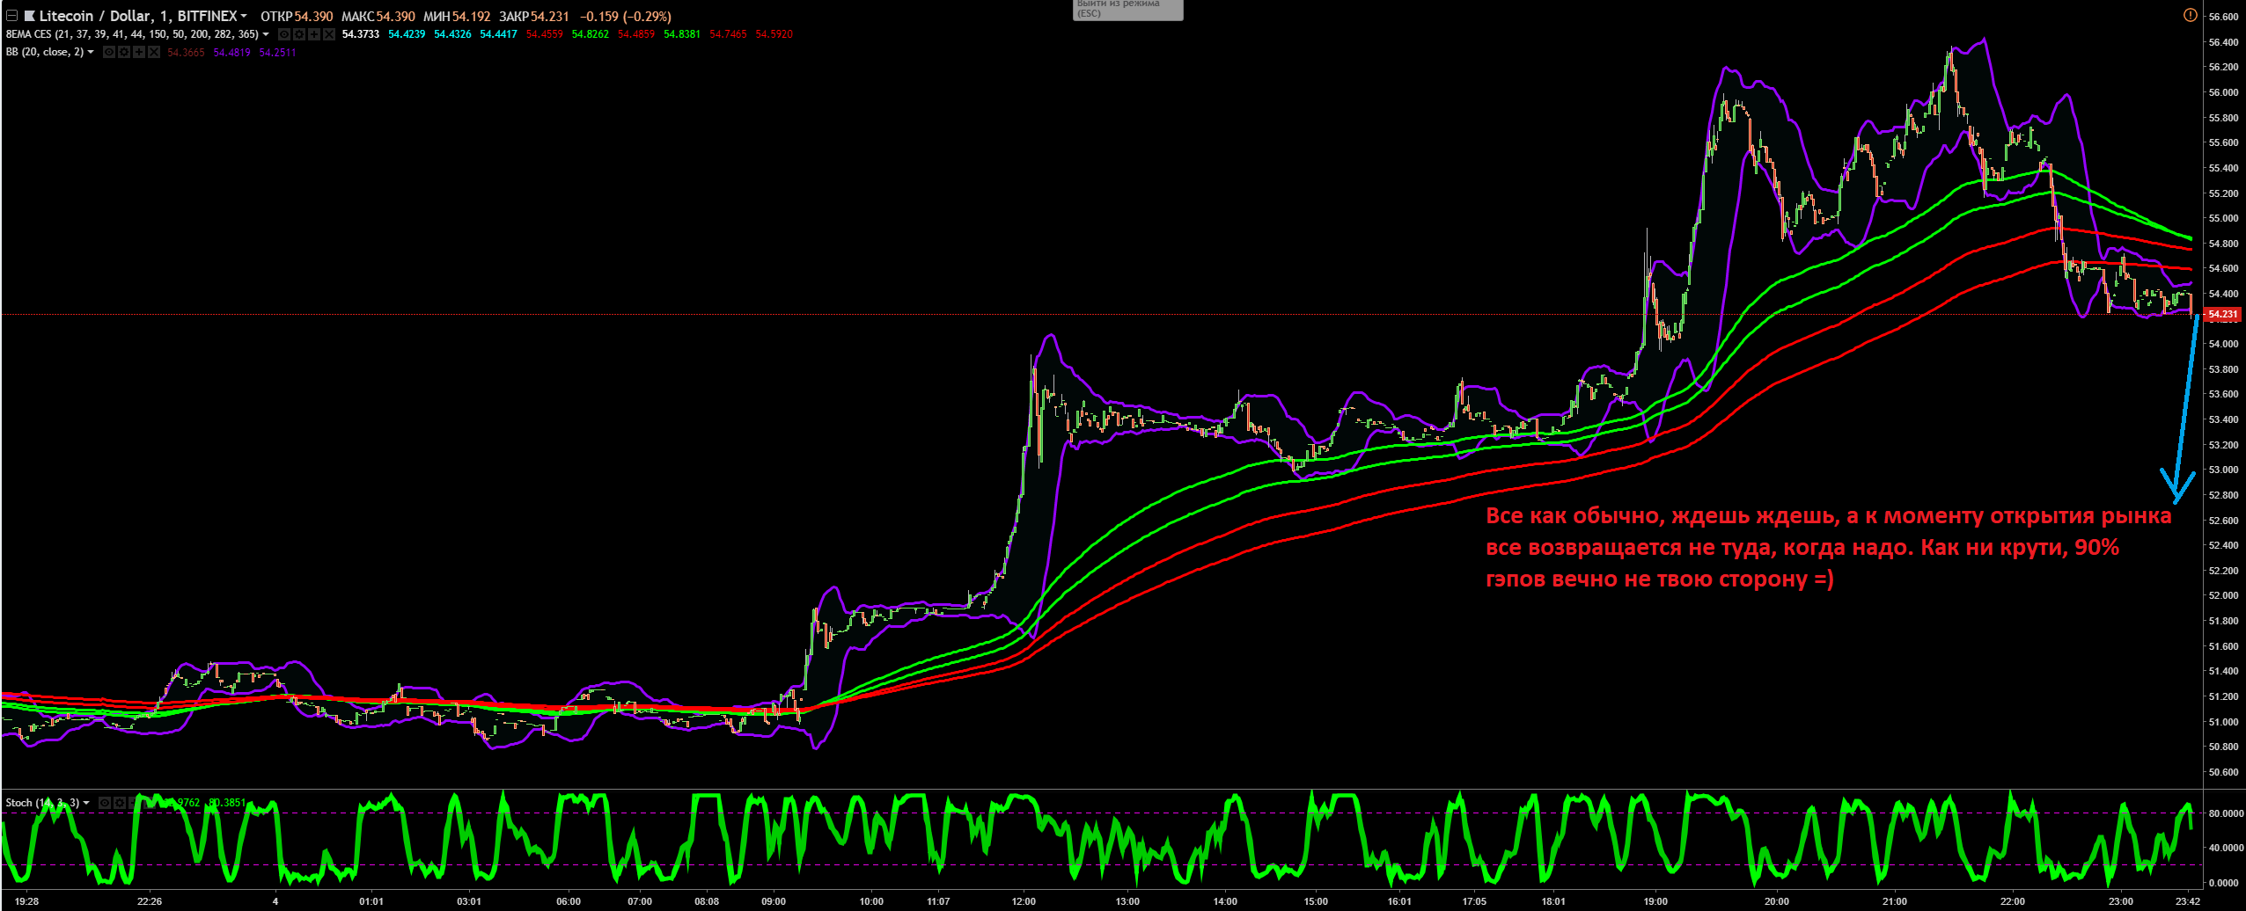The width and height of the screenshot is (2246, 911).
Task: Open settings gear of the 8EMA CES indicator
Action: [x=299, y=34]
